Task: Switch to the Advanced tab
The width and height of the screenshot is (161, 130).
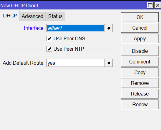Action: click(x=33, y=16)
